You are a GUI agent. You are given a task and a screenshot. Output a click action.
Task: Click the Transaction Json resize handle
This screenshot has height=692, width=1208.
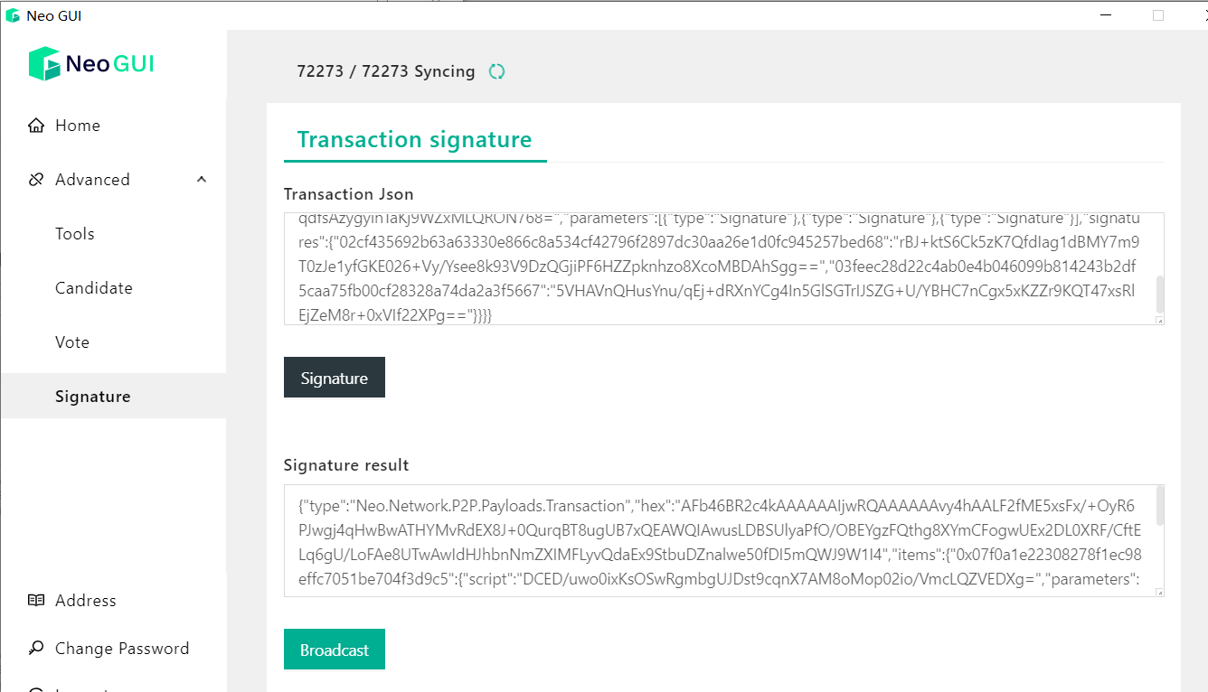(x=1159, y=320)
